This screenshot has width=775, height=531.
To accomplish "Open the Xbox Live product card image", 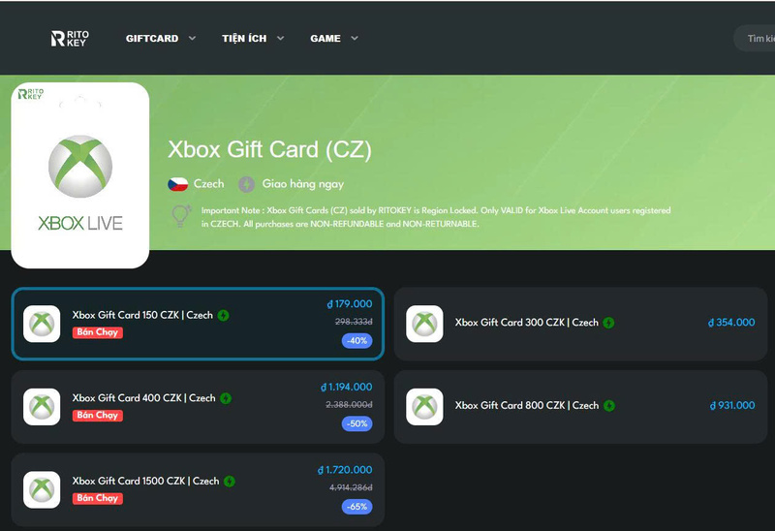I will point(80,175).
